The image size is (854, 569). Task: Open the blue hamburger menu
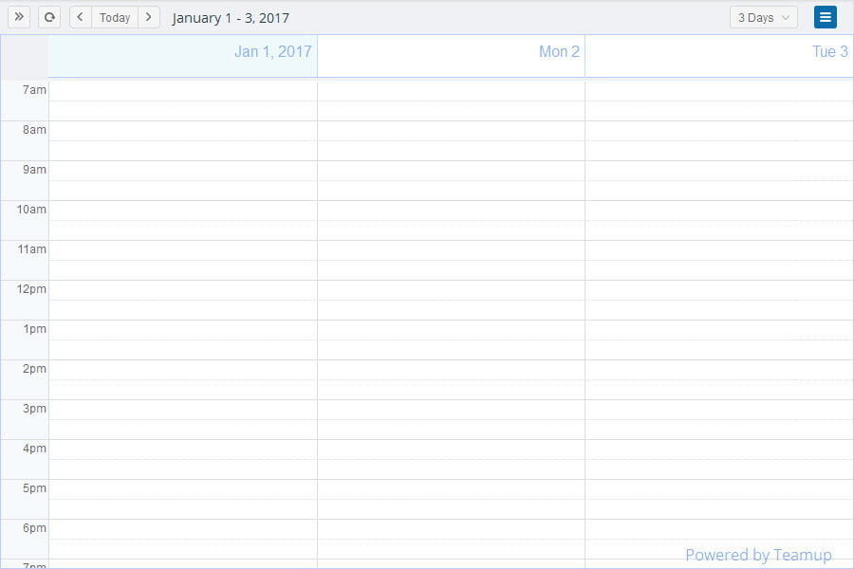(x=825, y=17)
